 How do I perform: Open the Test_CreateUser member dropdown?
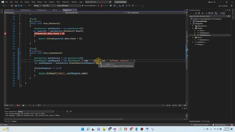(x=155, y=13)
